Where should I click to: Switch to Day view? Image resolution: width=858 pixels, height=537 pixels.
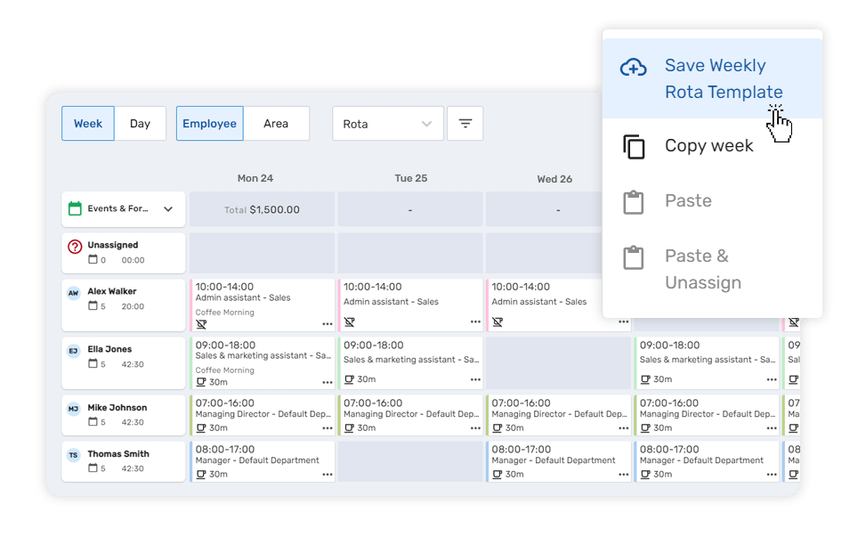tap(140, 123)
